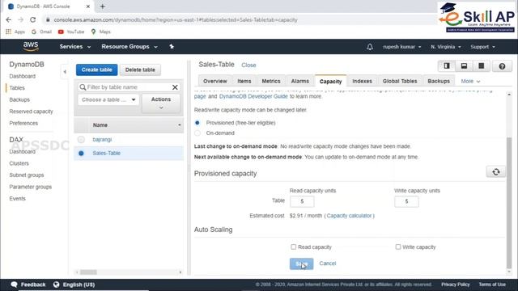Open the help question mark icon
Viewport: 518px width, 291px height.
coord(502,66)
